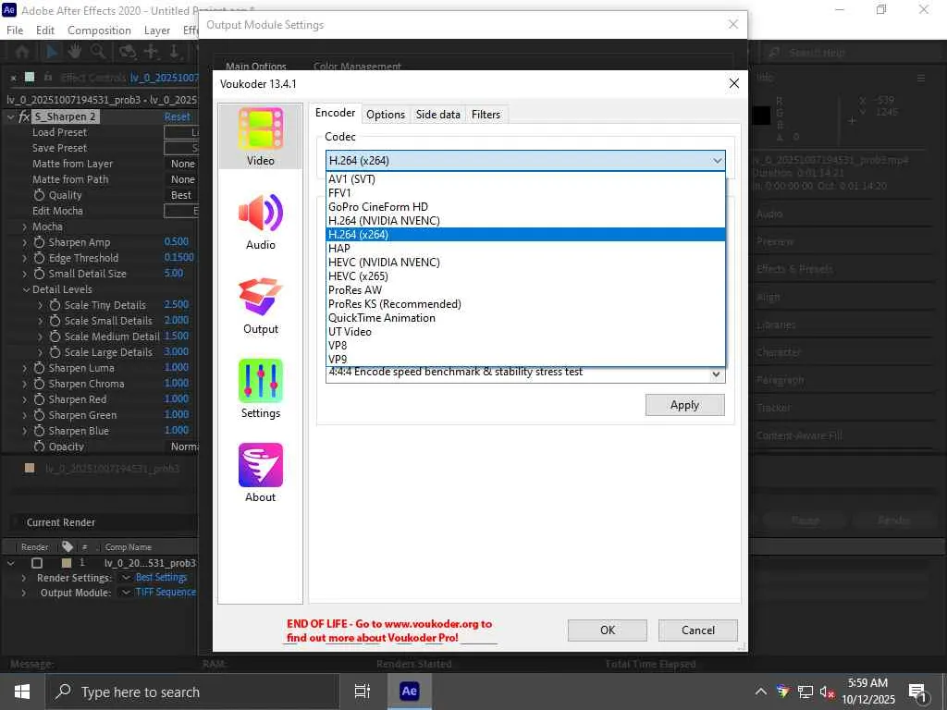Click the TIFF Sequence output module link
The width and height of the screenshot is (947, 710).
(166, 593)
